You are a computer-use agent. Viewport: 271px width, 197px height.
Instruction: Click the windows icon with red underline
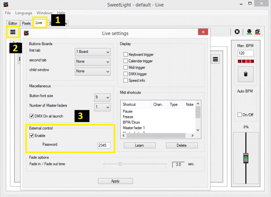coord(257,32)
